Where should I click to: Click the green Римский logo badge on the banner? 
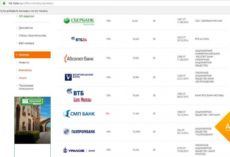tap(32, 101)
